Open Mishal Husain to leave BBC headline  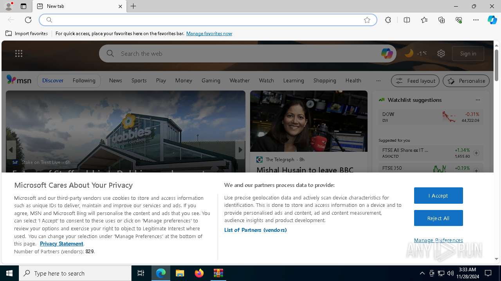tap(305, 170)
